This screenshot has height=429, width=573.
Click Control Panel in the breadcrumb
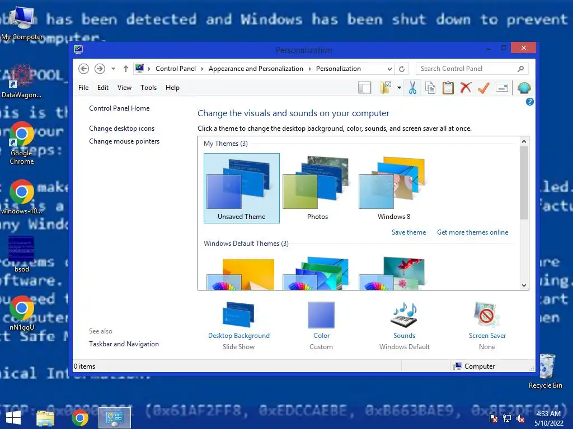point(175,69)
